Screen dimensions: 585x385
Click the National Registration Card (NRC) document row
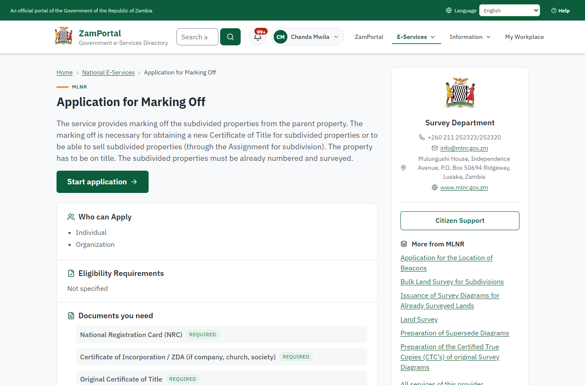coord(221,335)
